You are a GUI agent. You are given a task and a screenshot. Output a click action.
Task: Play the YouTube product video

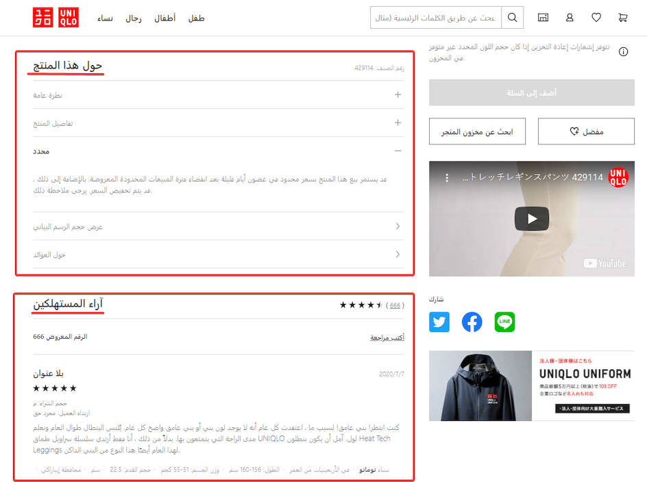(x=531, y=218)
